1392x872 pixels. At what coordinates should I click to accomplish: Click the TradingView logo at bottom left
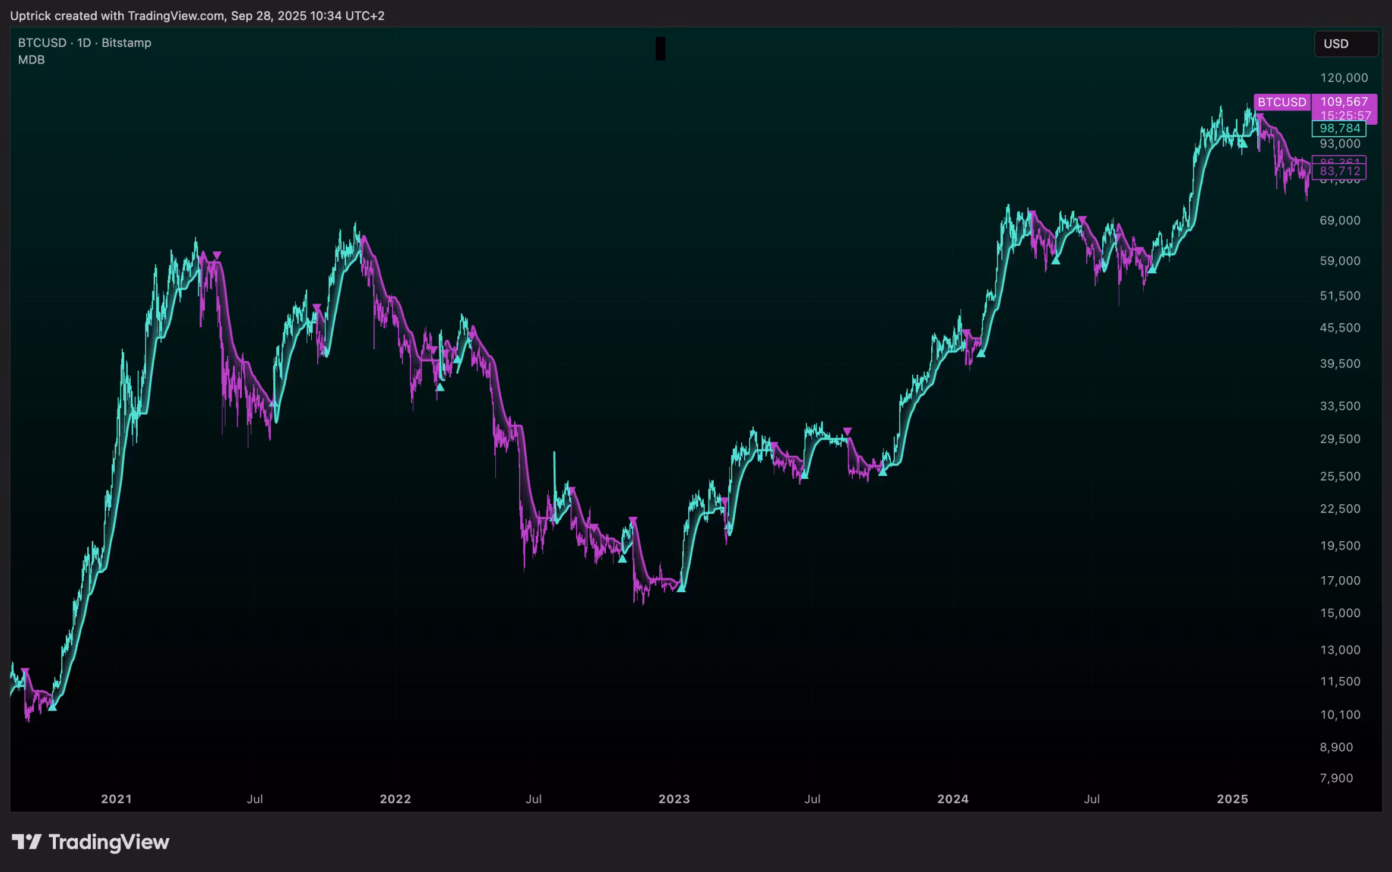90,842
